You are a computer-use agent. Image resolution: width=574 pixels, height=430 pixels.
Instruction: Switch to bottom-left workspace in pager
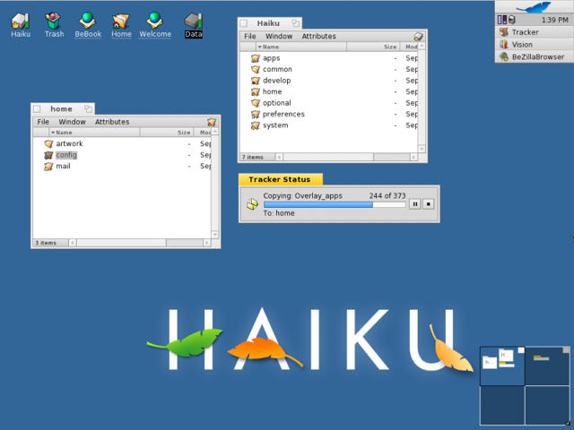(501, 405)
